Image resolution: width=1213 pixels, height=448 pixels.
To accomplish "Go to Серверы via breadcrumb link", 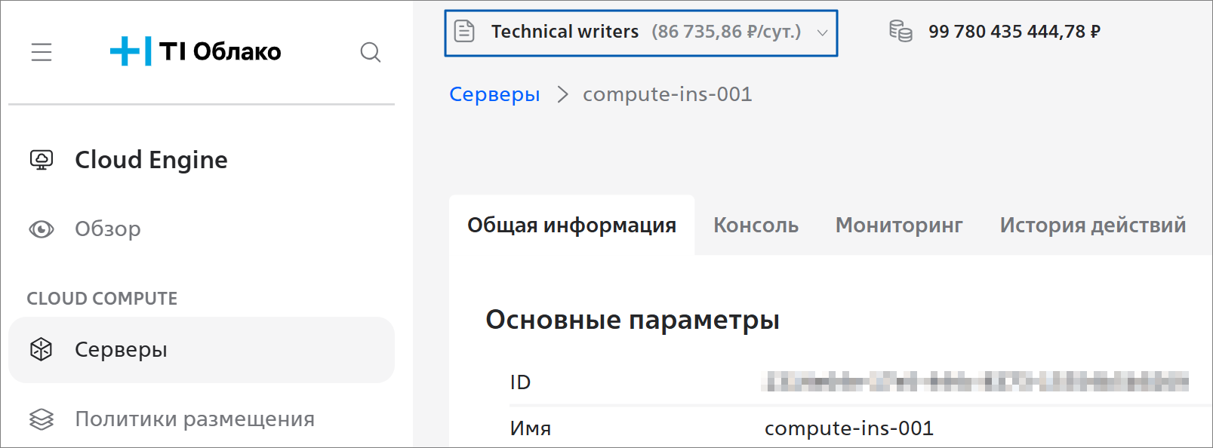I will click(x=494, y=94).
